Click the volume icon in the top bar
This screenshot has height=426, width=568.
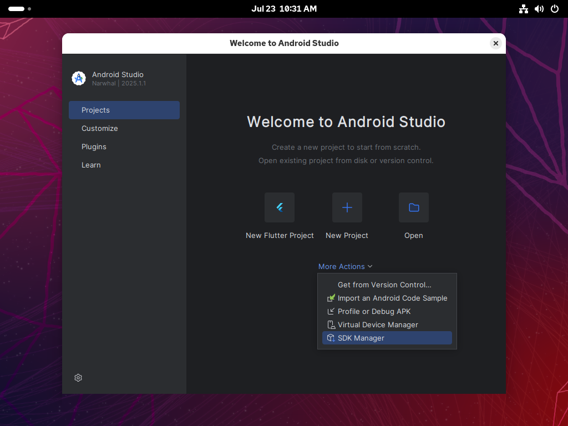click(539, 9)
